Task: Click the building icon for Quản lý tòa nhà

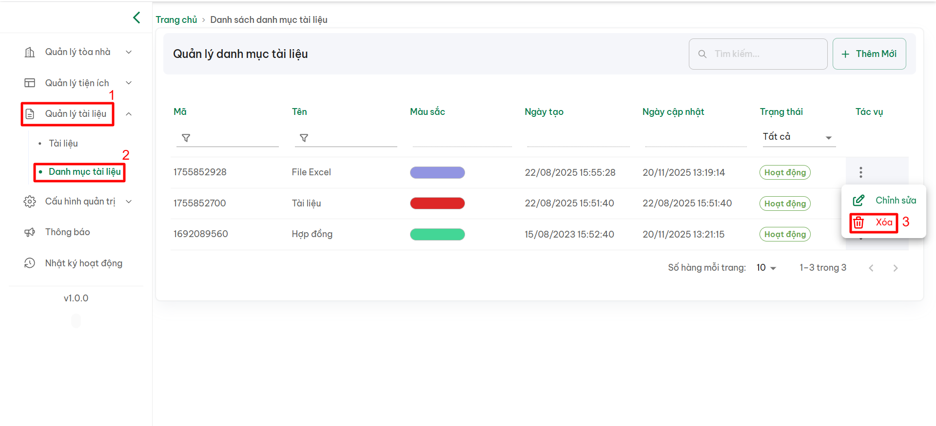Action: point(30,52)
